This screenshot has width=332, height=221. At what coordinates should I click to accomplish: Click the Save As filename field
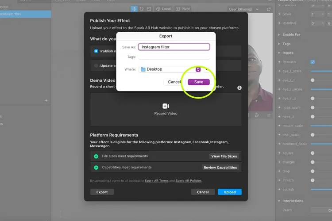pos(174,47)
